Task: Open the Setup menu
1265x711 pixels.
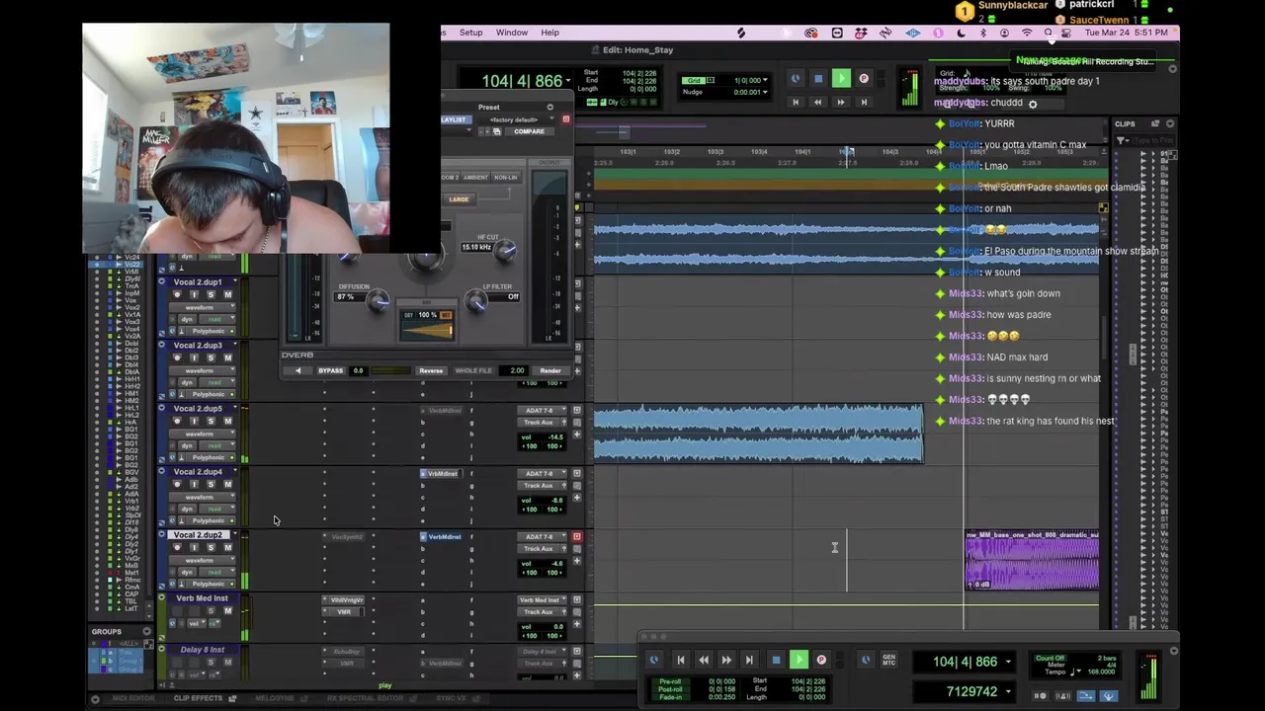Action: point(470,33)
